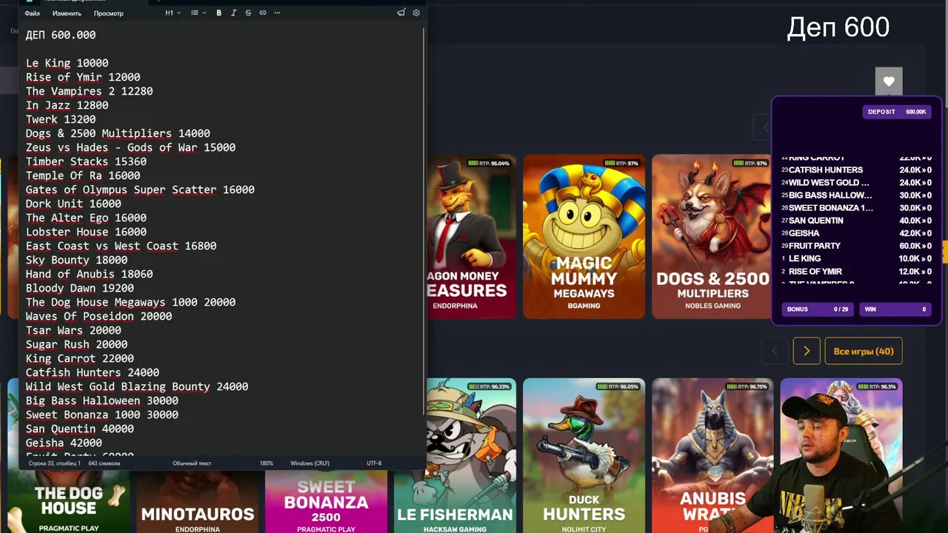Click the 'East Coast vs West Coast' line
Viewport: 948px width, 533px height.
tap(121, 246)
